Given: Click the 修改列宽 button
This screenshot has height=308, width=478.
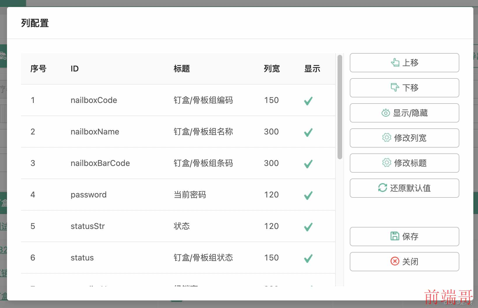Looking at the screenshot, I should pos(404,138).
